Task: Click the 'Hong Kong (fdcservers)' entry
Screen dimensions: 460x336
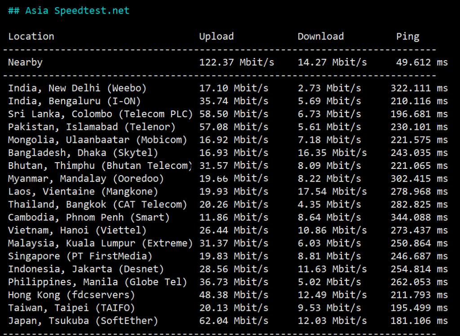Action: tap(71, 296)
